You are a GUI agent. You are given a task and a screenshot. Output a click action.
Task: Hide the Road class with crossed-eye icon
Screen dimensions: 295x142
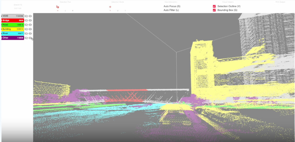point(26,25)
